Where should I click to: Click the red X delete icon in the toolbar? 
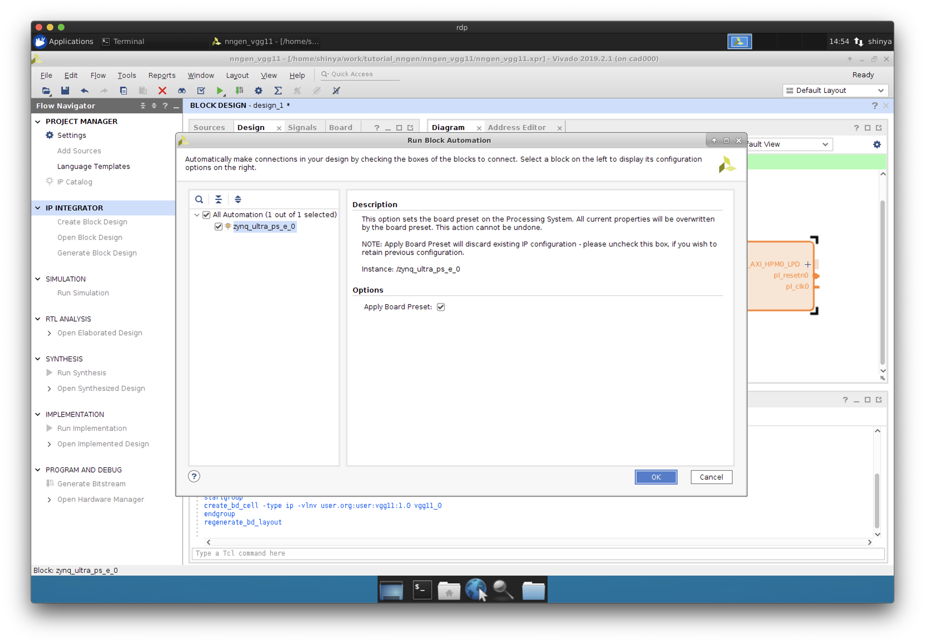click(162, 90)
